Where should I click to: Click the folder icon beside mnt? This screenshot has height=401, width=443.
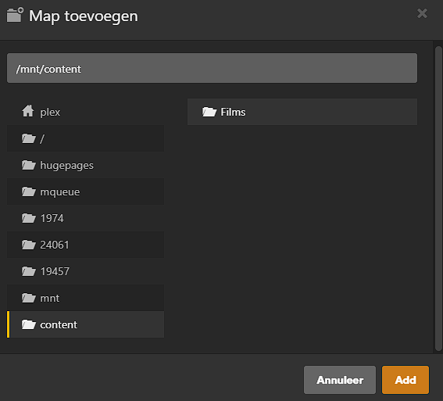tap(29, 298)
